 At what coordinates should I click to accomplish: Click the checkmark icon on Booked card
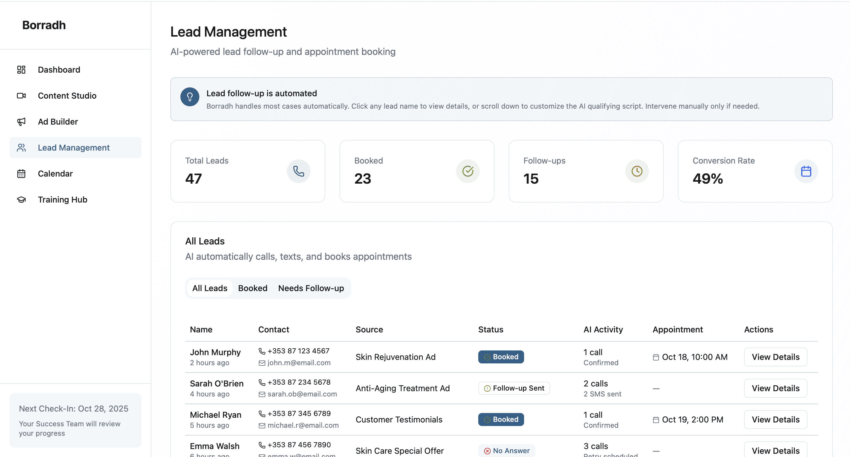(468, 171)
